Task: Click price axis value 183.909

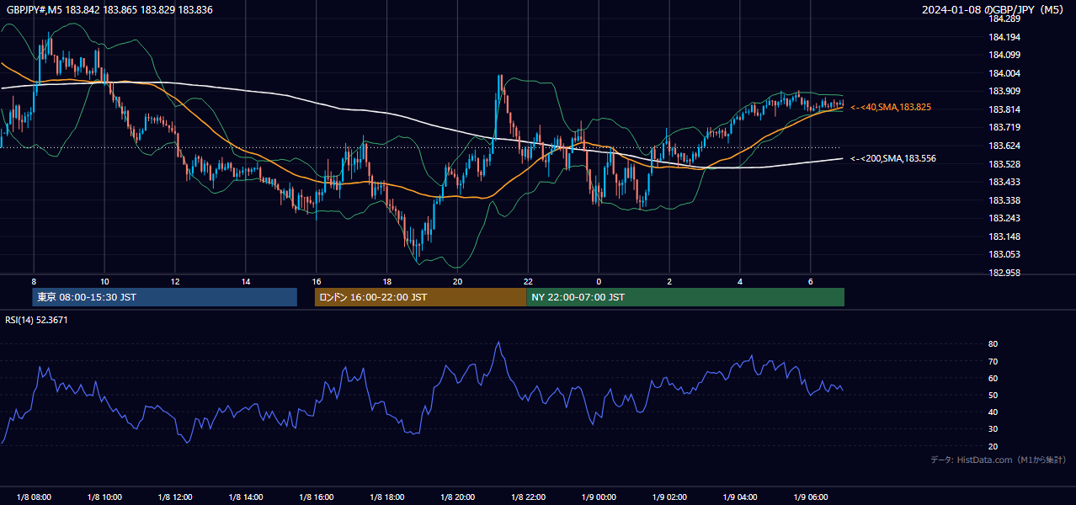Action: tap(1004, 91)
